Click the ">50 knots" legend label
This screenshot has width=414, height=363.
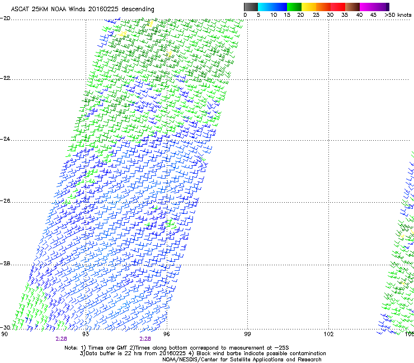398,15
